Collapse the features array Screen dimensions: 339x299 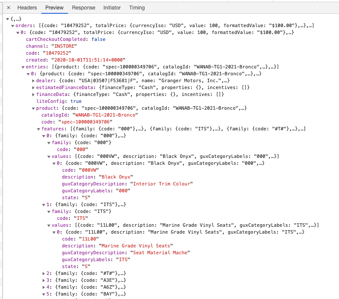(x=38, y=129)
